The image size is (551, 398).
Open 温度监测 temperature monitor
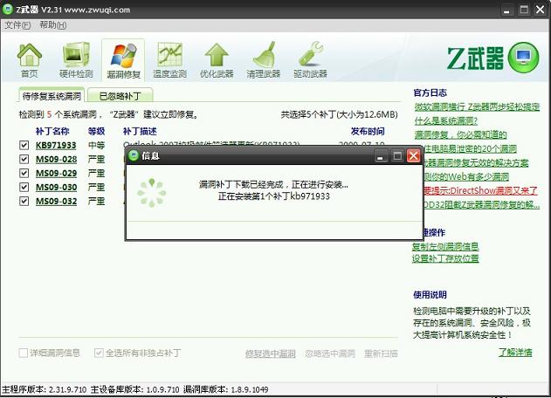click(169, 59)
